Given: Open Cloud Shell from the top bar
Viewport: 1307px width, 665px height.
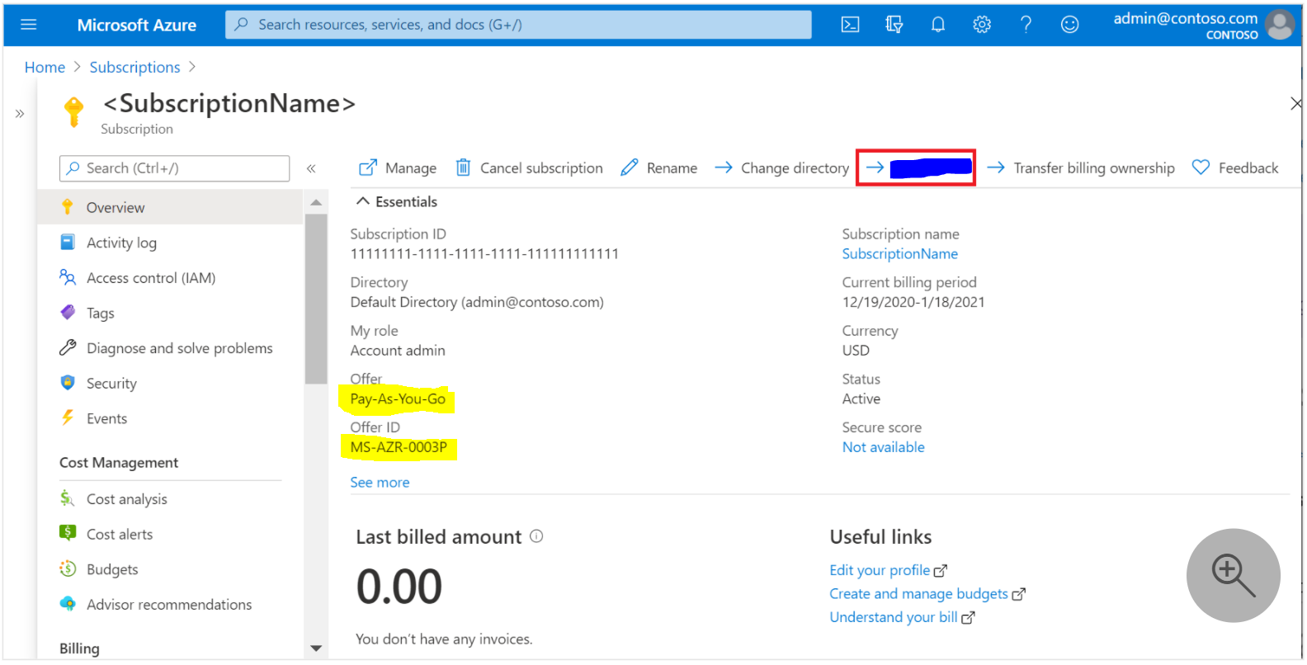Looking at the screenshot, I should coord(850,25).
